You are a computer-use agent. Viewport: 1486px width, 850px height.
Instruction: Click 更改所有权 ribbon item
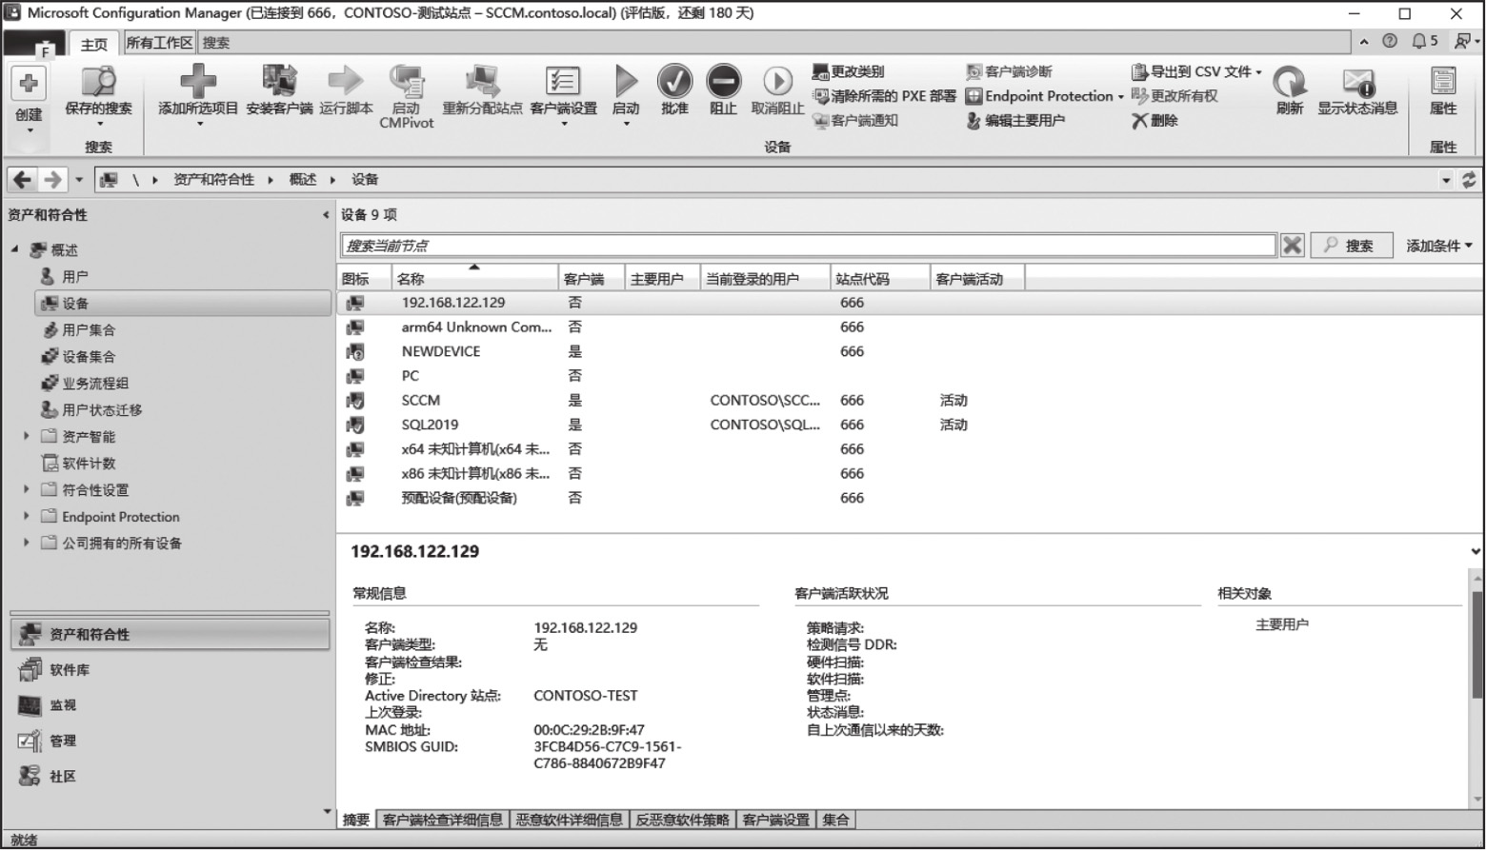click(1175, 96)
